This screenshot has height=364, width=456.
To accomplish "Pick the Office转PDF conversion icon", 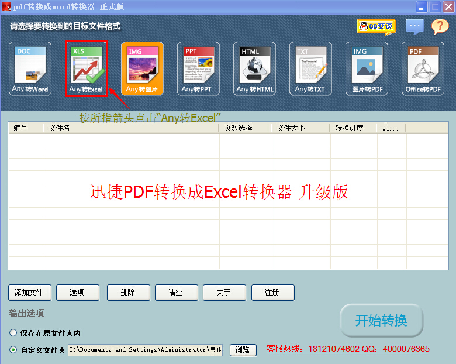I will tap(423, 68).
